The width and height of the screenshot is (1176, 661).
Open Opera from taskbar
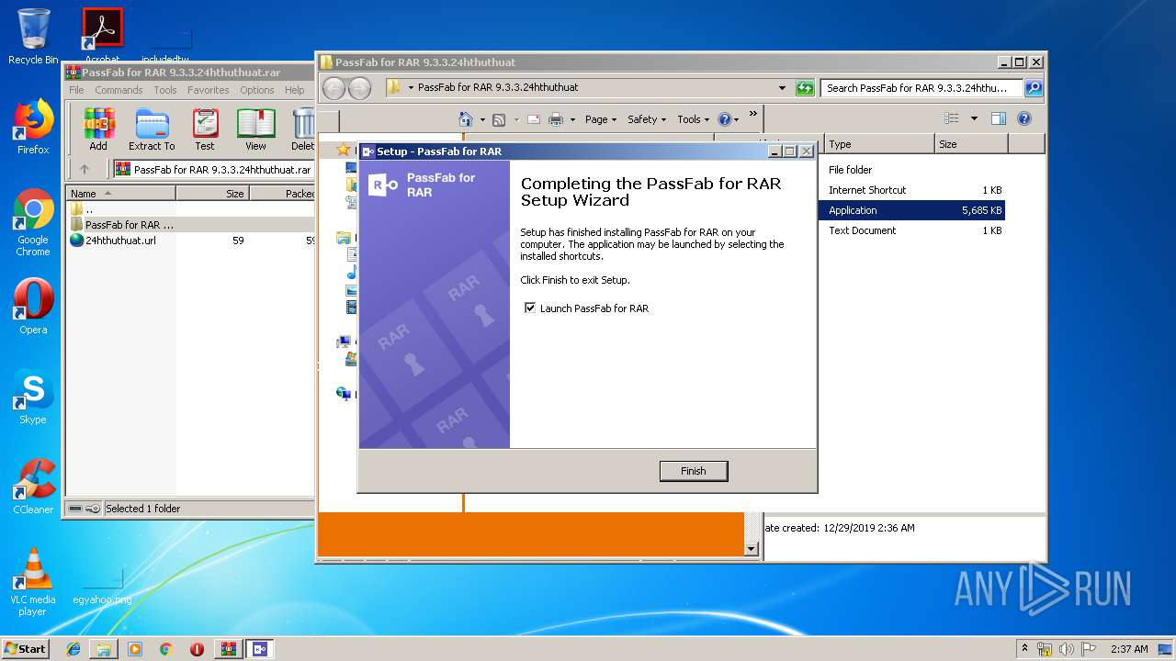pos(197,648)
